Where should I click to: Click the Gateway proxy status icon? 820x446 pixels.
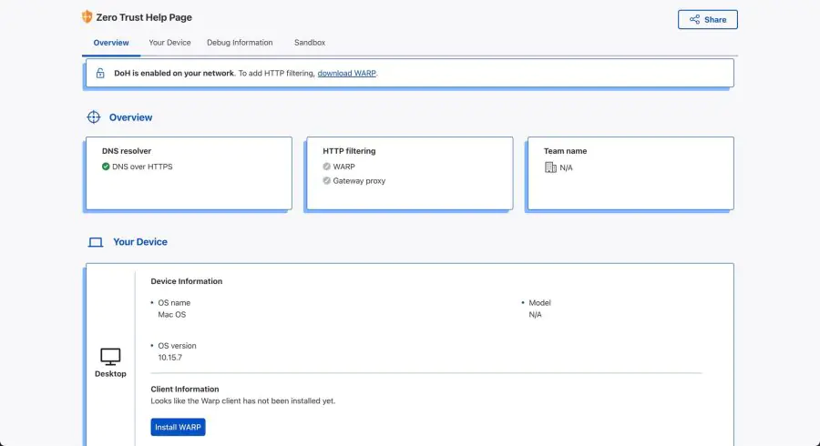pos(327,180)
